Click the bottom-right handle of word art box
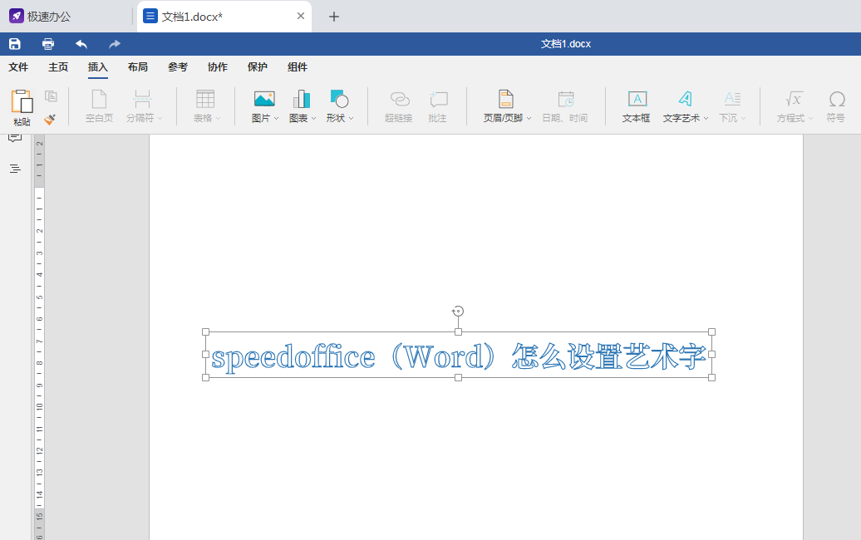 pos(711,377)
